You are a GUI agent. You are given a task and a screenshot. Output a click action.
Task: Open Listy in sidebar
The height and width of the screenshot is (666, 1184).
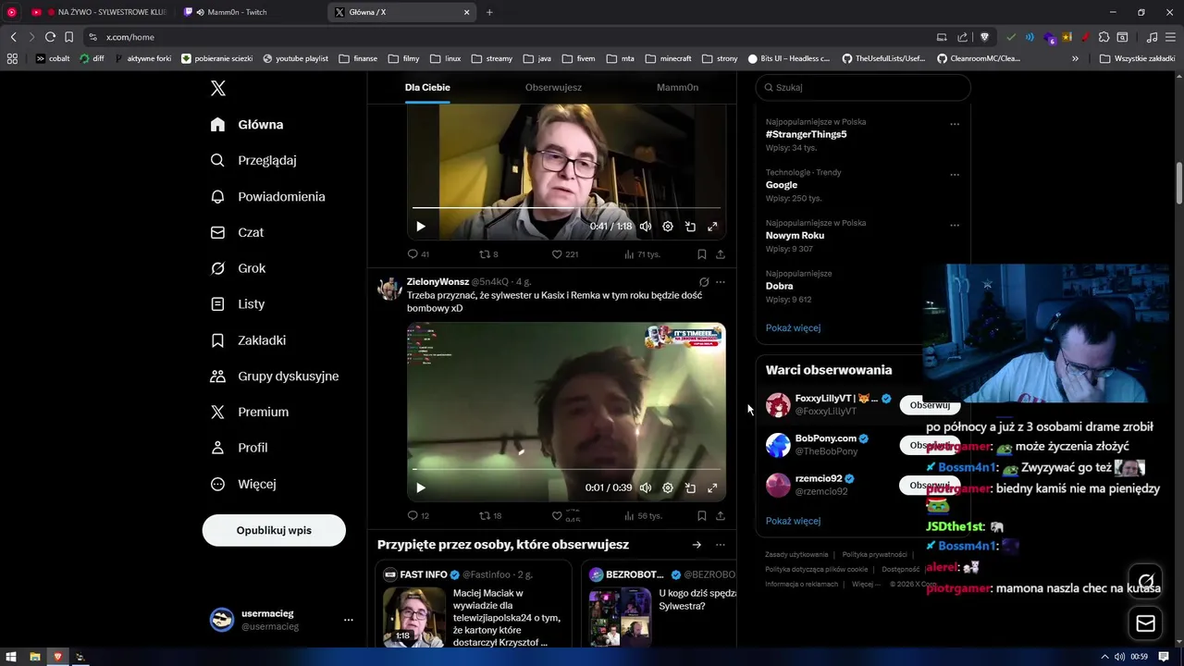237,303
